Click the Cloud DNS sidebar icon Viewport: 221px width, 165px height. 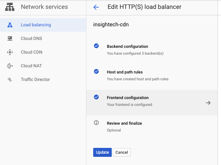pyautogui.click(x=10, y=39)
